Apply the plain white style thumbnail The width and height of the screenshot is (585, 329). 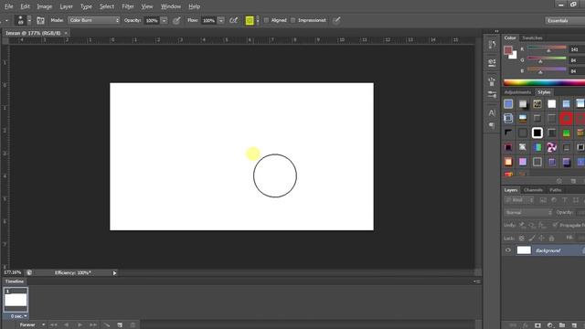tap(552, 104)
